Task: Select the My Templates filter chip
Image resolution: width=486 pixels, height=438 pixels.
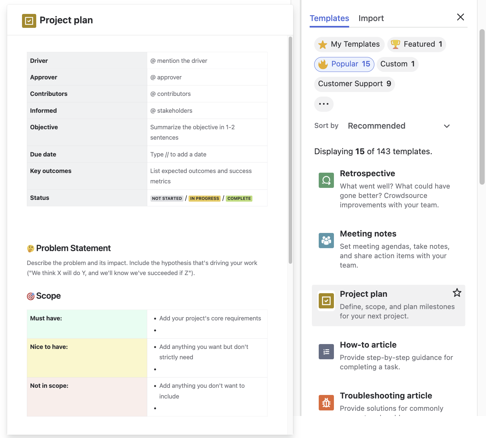Action: click(349, 44)
